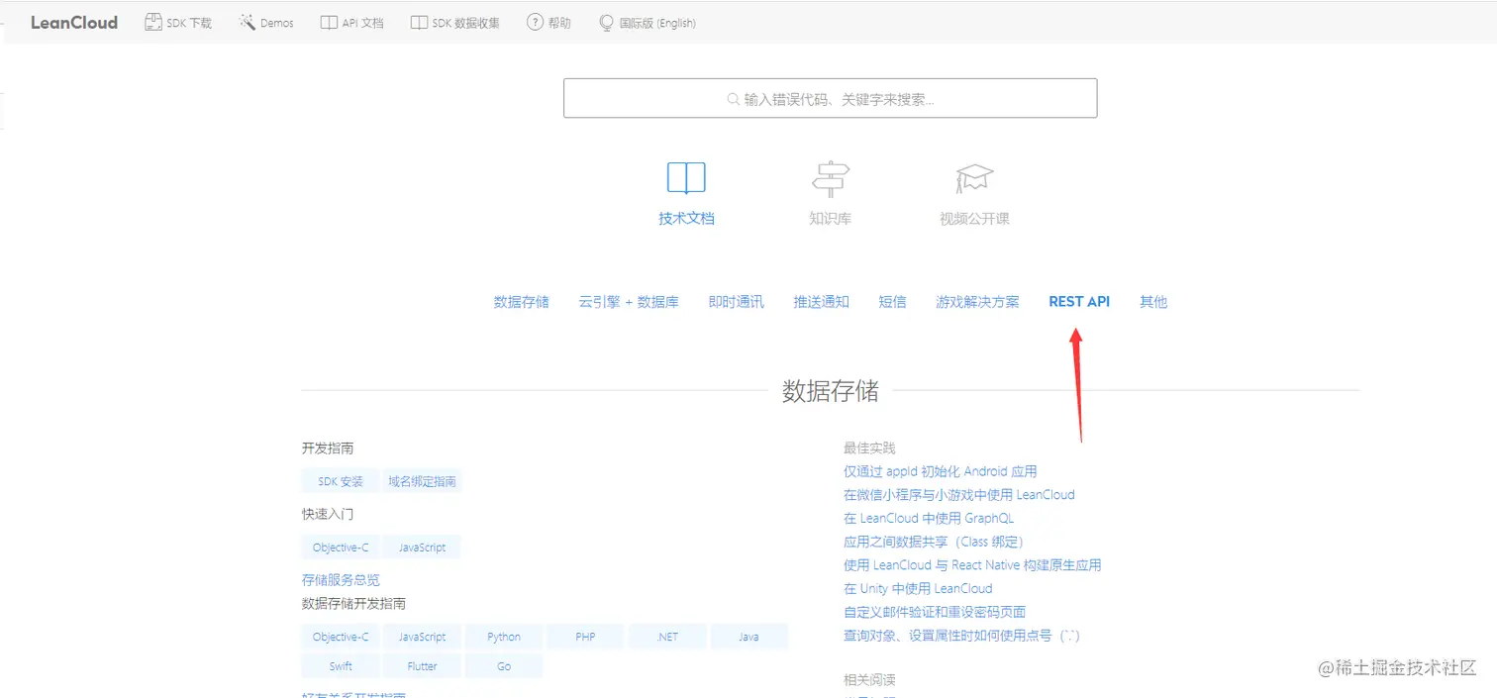Image resolution: width=1497 pixels, height=698 pixels.
Task: Open JavaScript quick start under 快速入门
Action: (422, 548)
